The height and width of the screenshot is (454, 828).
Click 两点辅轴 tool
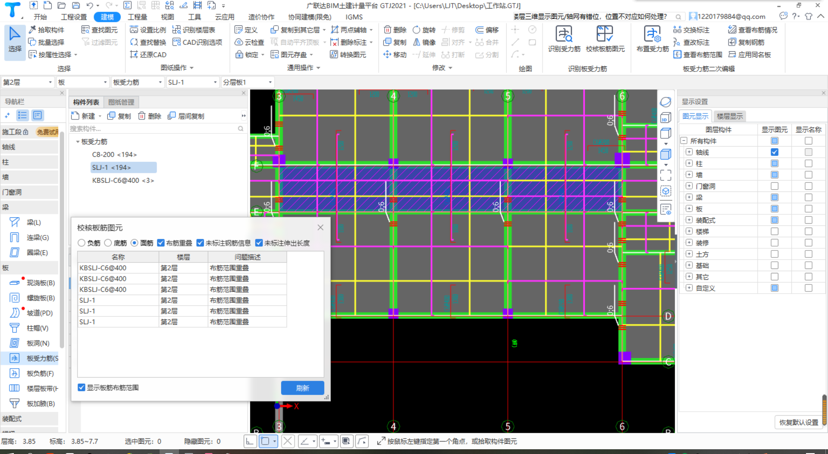(x=349, y=30)
